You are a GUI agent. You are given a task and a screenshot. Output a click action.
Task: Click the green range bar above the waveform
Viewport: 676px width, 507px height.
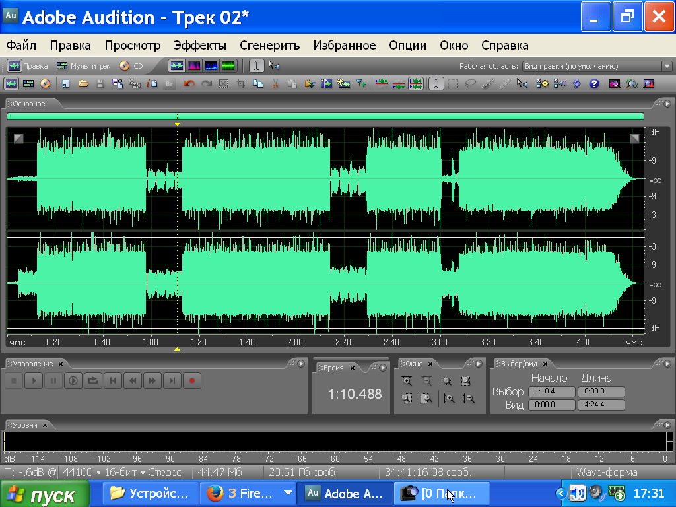point(325,116)
